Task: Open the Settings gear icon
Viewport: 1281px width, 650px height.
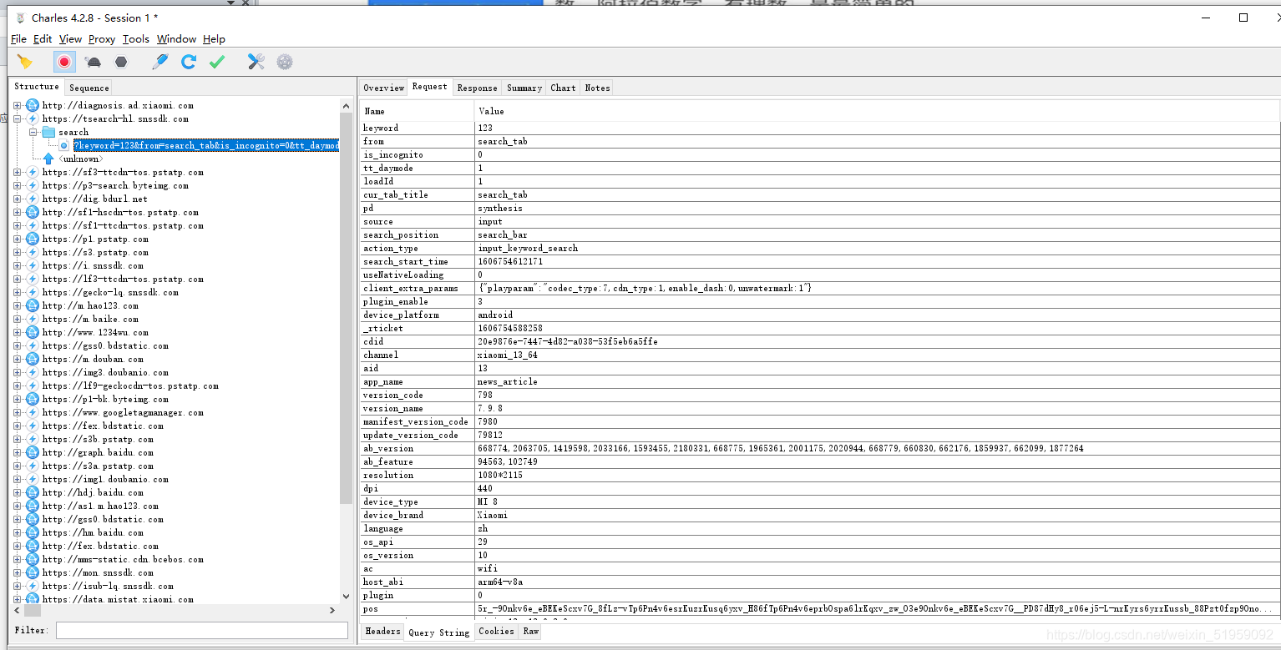Action: point(285,62)
